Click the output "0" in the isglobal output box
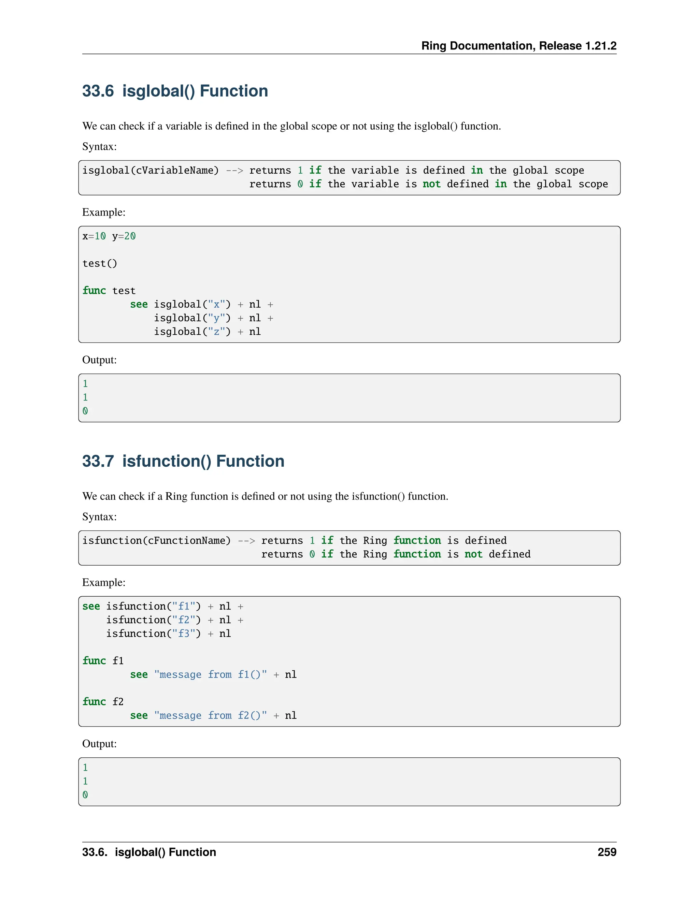This screenshot has width=699, height=904. pyautogui.click(x=85, y=411)
